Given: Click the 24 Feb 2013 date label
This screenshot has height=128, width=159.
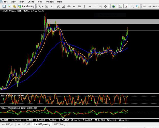Looking at the screenshot, I should (64, 120).
